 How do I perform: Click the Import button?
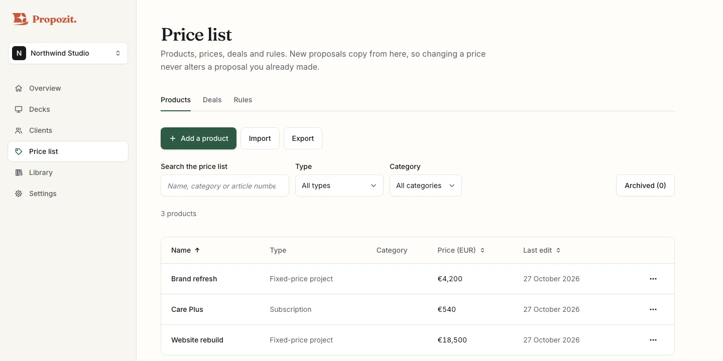[260, 138]
